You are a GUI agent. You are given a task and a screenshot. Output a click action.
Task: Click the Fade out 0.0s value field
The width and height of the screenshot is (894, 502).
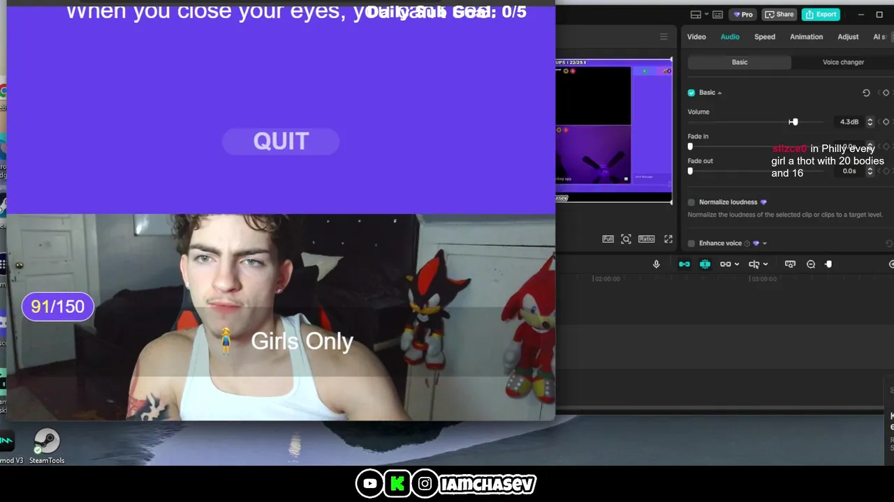pos(849,171)
